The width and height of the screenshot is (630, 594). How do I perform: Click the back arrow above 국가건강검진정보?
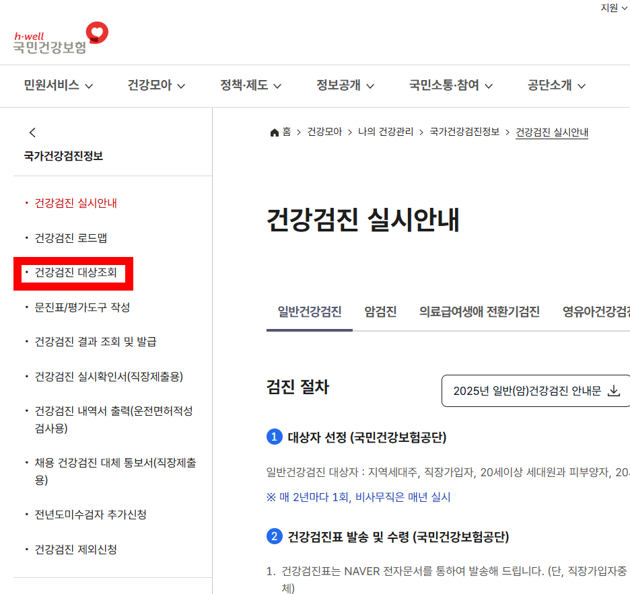pyautogui.click(x=32, y=133)
